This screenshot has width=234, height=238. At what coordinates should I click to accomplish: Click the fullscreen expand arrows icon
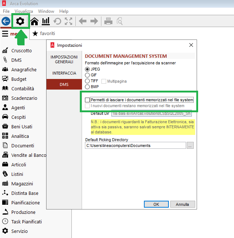pos(68,22)
